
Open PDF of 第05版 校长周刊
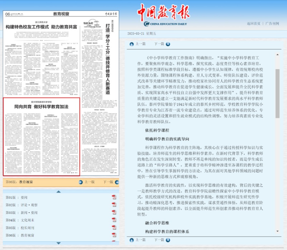114,227
